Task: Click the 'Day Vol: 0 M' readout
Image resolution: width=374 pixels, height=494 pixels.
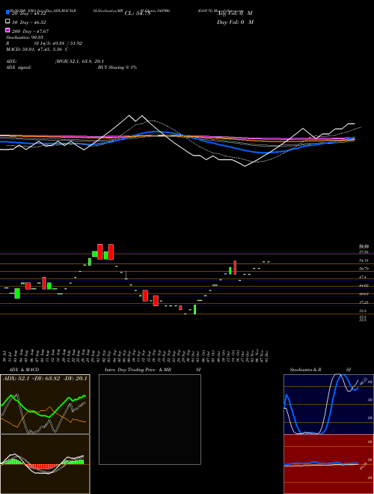Action: tap(235, 22)
